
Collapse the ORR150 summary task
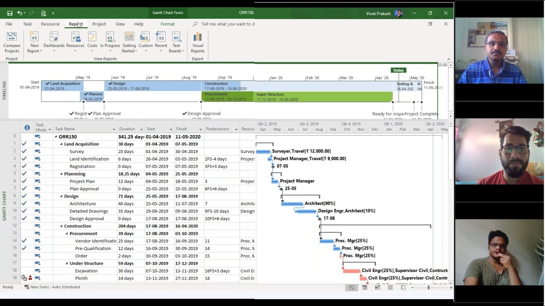[56, 137]
